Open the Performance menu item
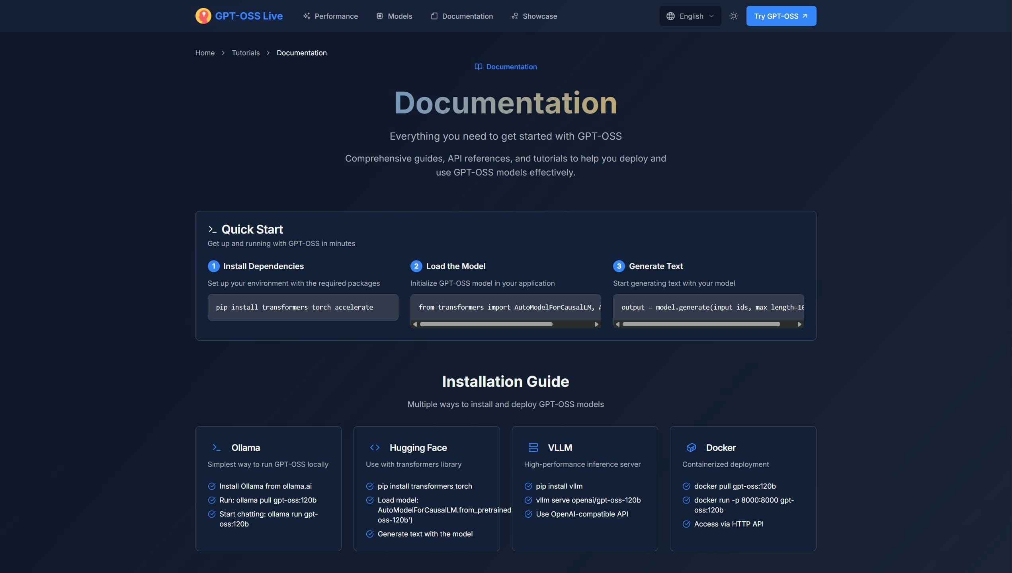 (x=330, y=16)
